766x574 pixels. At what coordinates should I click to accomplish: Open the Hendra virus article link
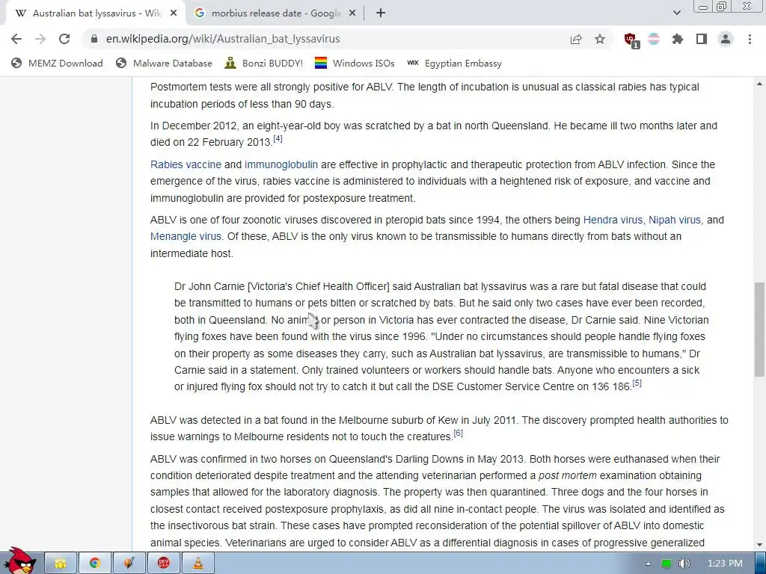[613, 220]
